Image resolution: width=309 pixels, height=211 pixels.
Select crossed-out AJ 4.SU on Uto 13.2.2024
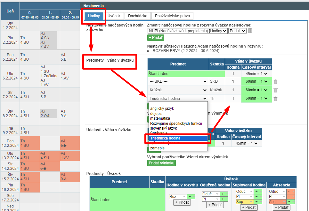pyautogui.click(x=45, y=155)
